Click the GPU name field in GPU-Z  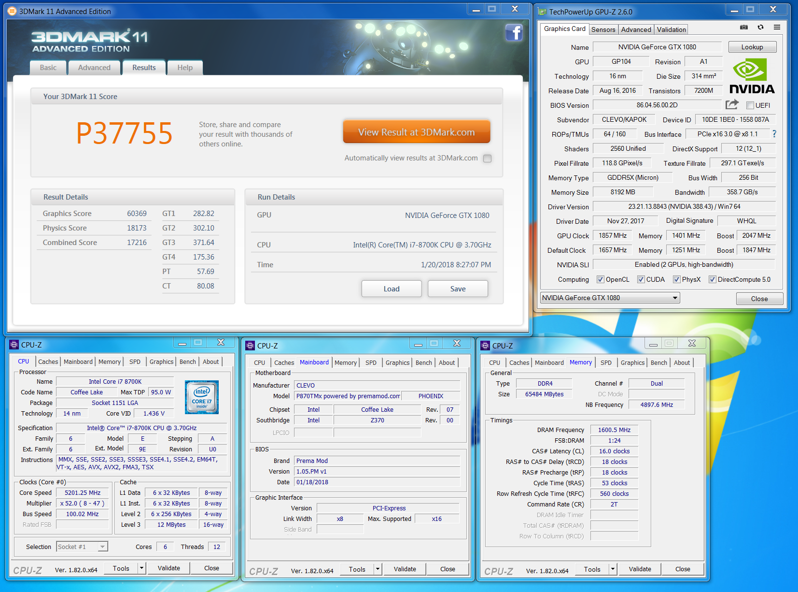(x=657, y=47)
